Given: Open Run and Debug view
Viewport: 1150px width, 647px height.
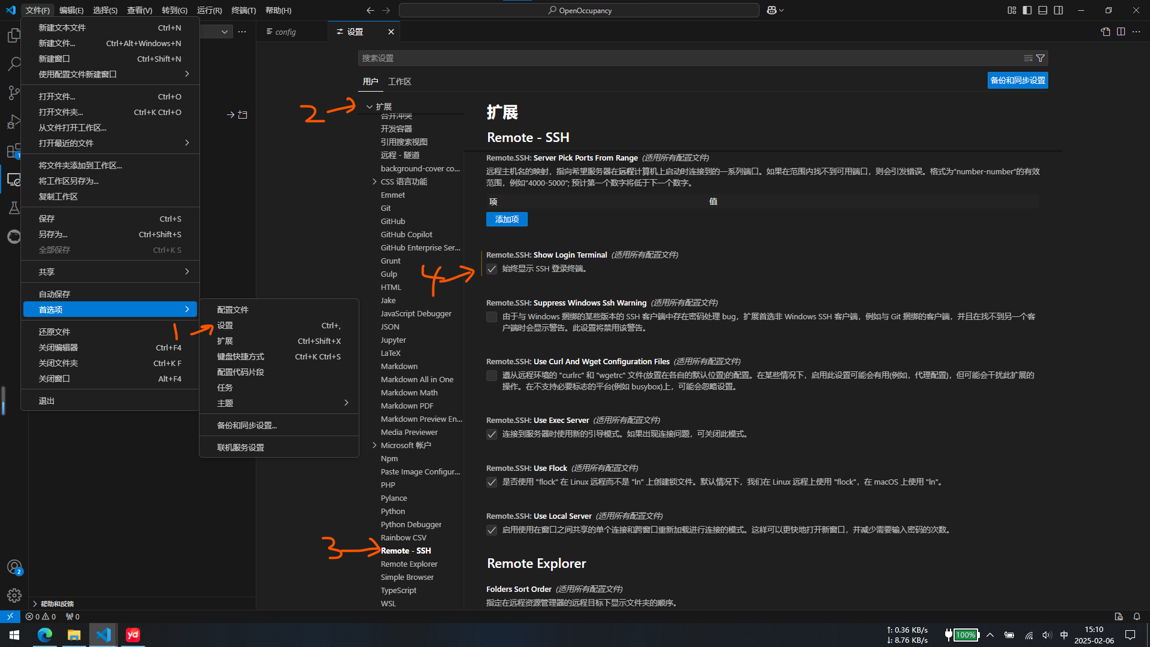Looking at the screenshot, I should pos(14,122).
